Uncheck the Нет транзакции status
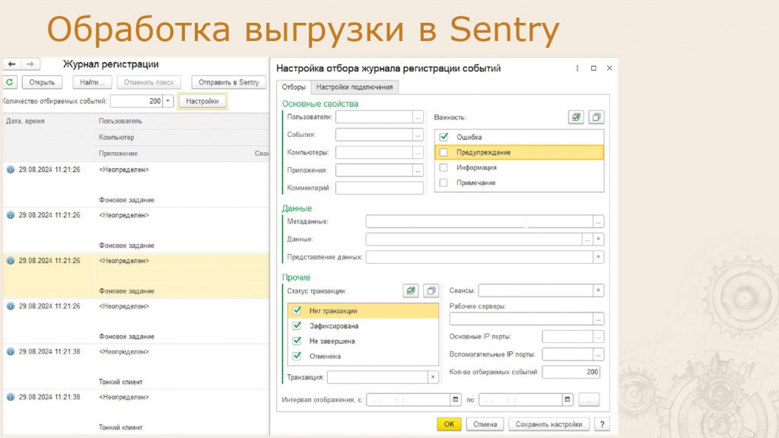Image resolution: width=779 pixels, height=438 pixels. 297,310
